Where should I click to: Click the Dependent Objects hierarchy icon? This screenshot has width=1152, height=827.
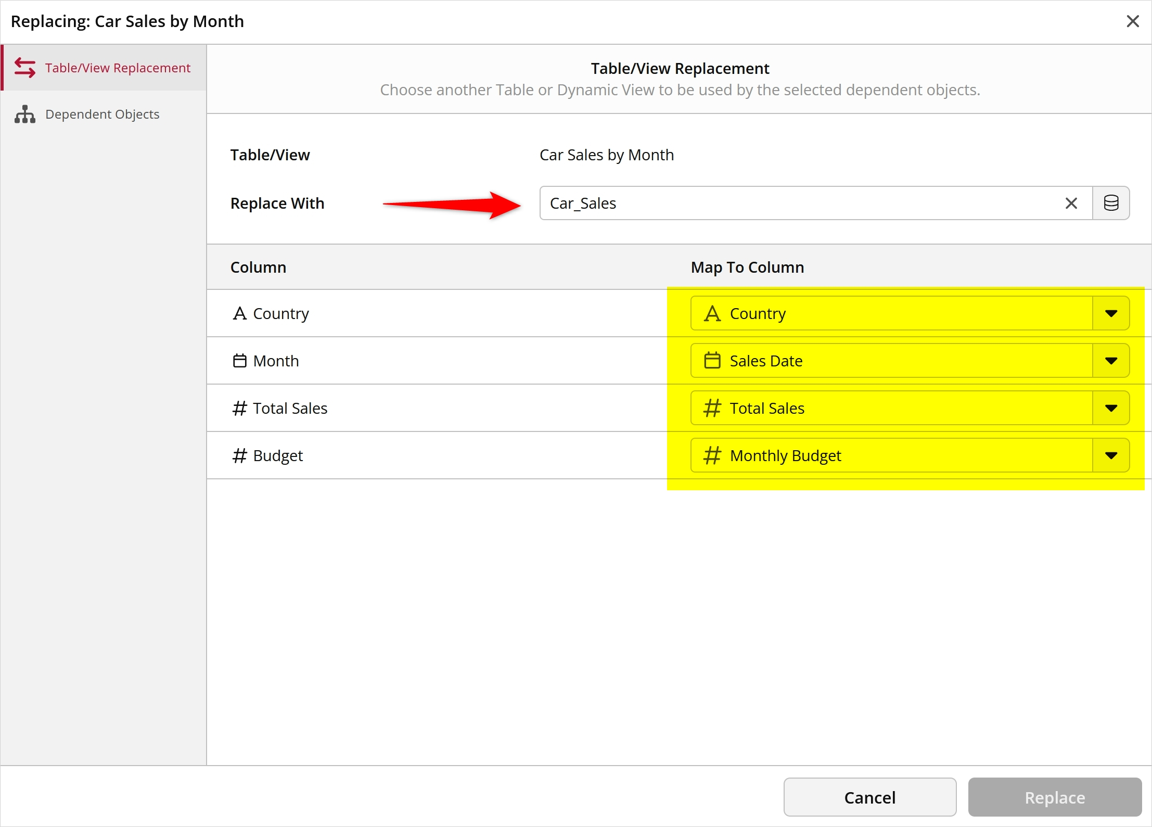(x=25, y=114)
